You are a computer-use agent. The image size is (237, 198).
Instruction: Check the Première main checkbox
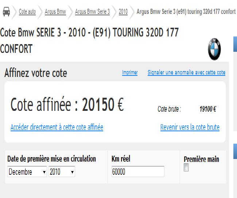point(186,168)
